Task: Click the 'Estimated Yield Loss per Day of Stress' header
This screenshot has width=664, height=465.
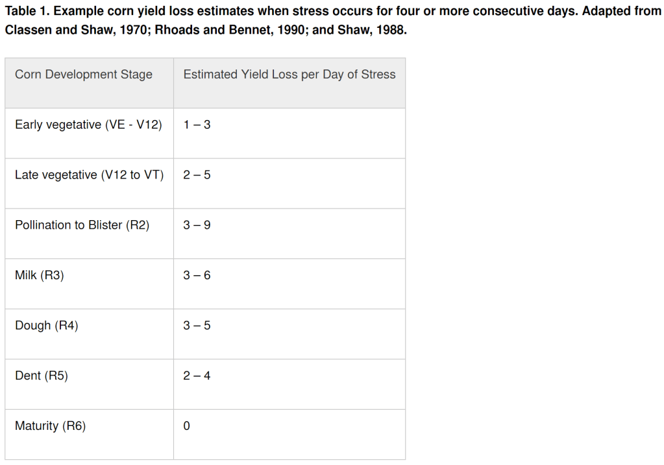Action: coord(289,75)
